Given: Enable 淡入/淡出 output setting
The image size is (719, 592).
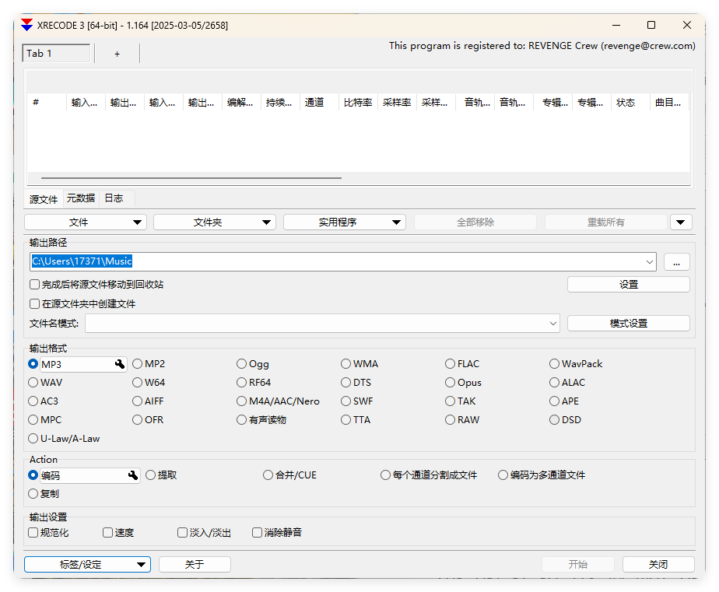Looking at the screenshot, I should tap(182, 532).
